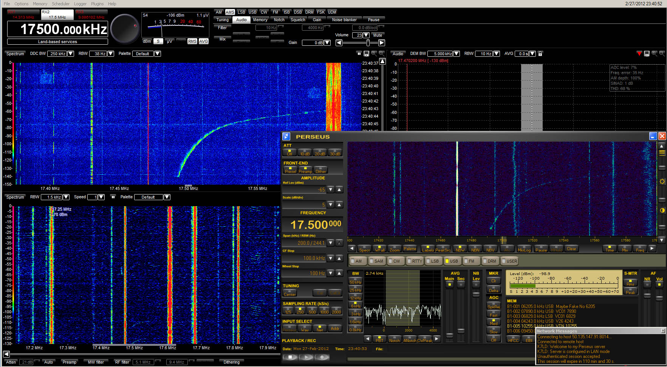Start playback in Perseus PLAYBACK/REC
The width and height of the screenshot is (667, 367).
[306, 357]
